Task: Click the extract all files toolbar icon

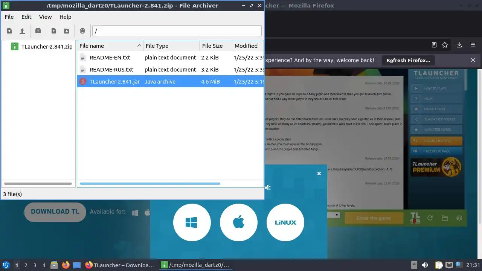Action: 38,31
